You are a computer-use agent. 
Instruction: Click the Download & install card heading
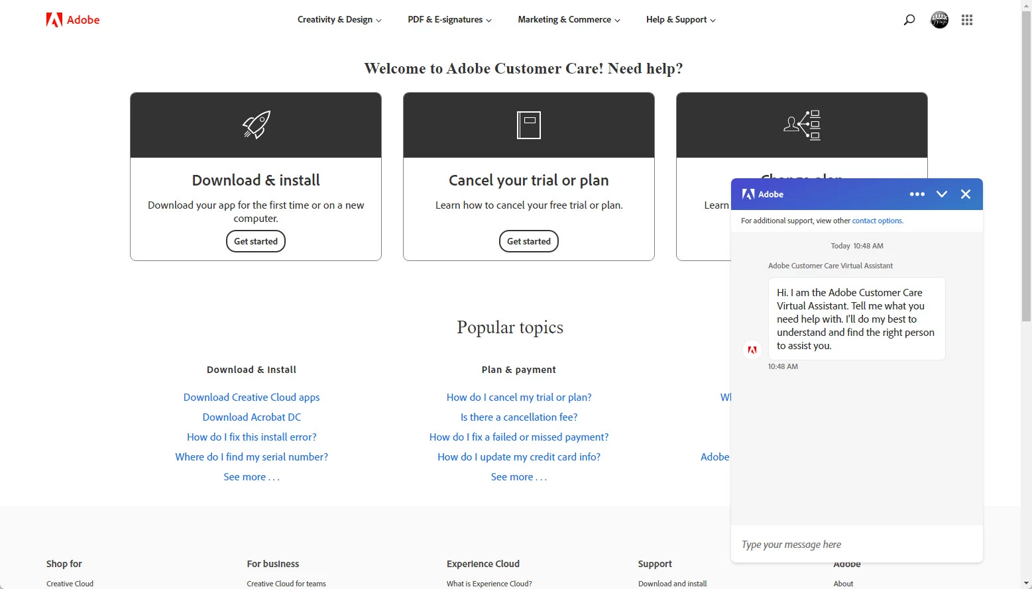click(256, 180)
